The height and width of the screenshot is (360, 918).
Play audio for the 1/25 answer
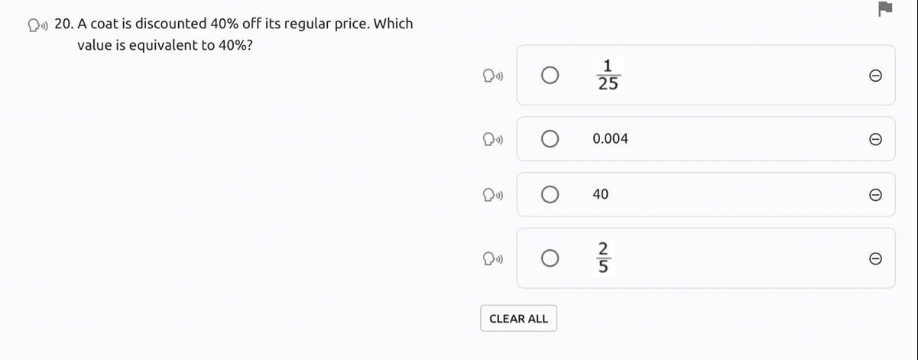(492, 76)
